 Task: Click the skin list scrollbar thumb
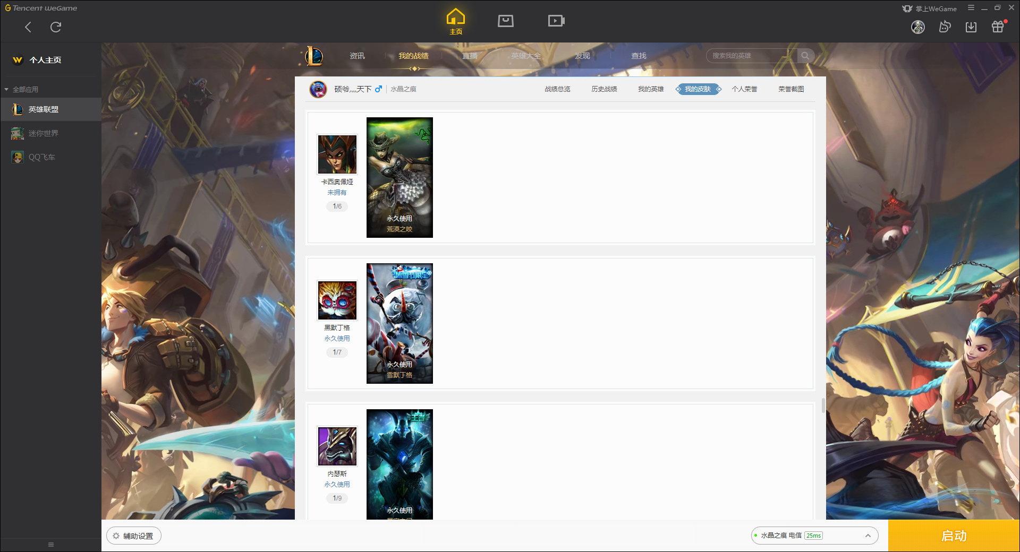(x=823, y=406)
